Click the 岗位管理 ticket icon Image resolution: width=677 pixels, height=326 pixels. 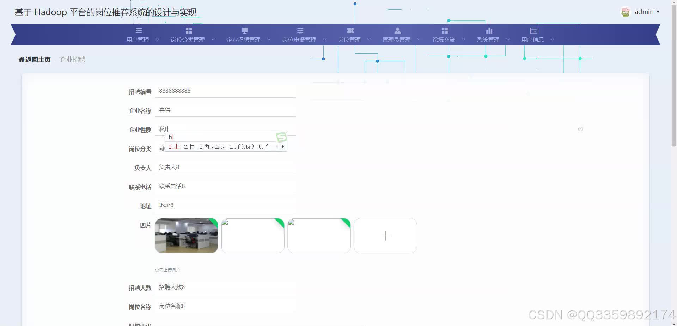click(350, 31)
